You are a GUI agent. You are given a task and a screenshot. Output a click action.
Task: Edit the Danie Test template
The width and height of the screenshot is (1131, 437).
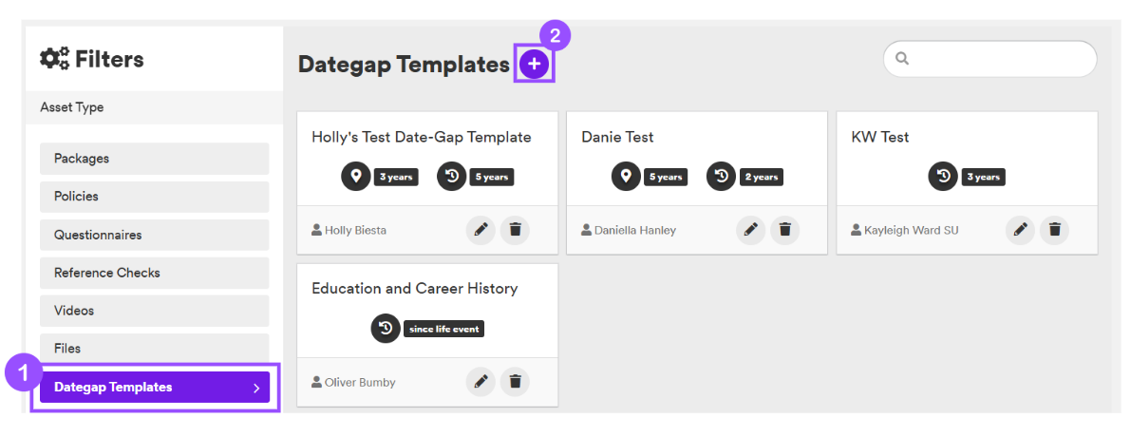750,230
